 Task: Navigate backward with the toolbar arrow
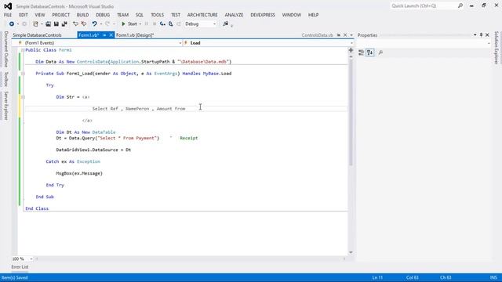click(12, 24)
